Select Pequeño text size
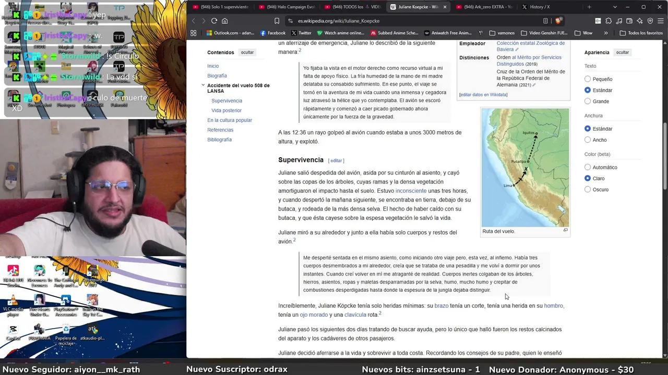668x375 pixels. 588,79
